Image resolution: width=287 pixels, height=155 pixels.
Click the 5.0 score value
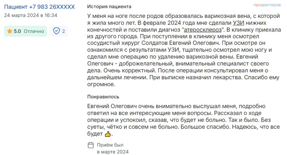(x=17, y=31)
